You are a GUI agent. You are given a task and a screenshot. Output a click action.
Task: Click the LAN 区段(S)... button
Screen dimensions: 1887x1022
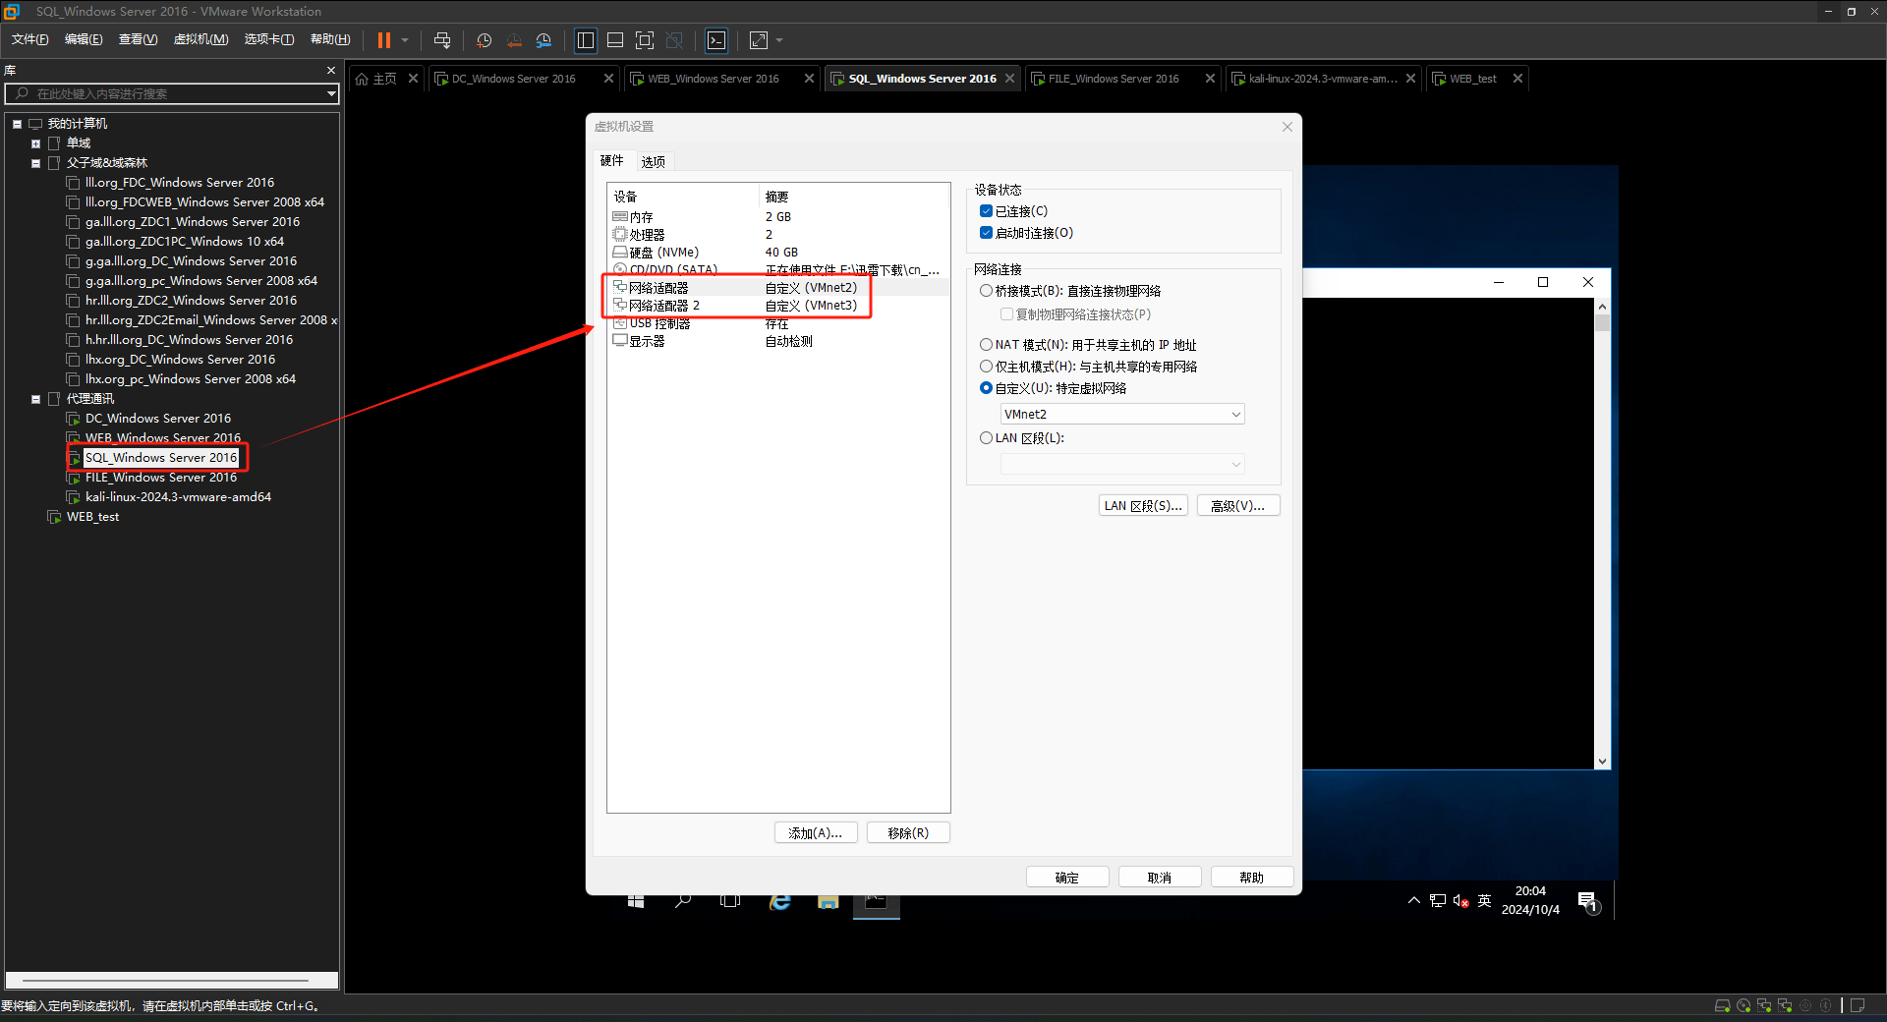point(1143,506)
